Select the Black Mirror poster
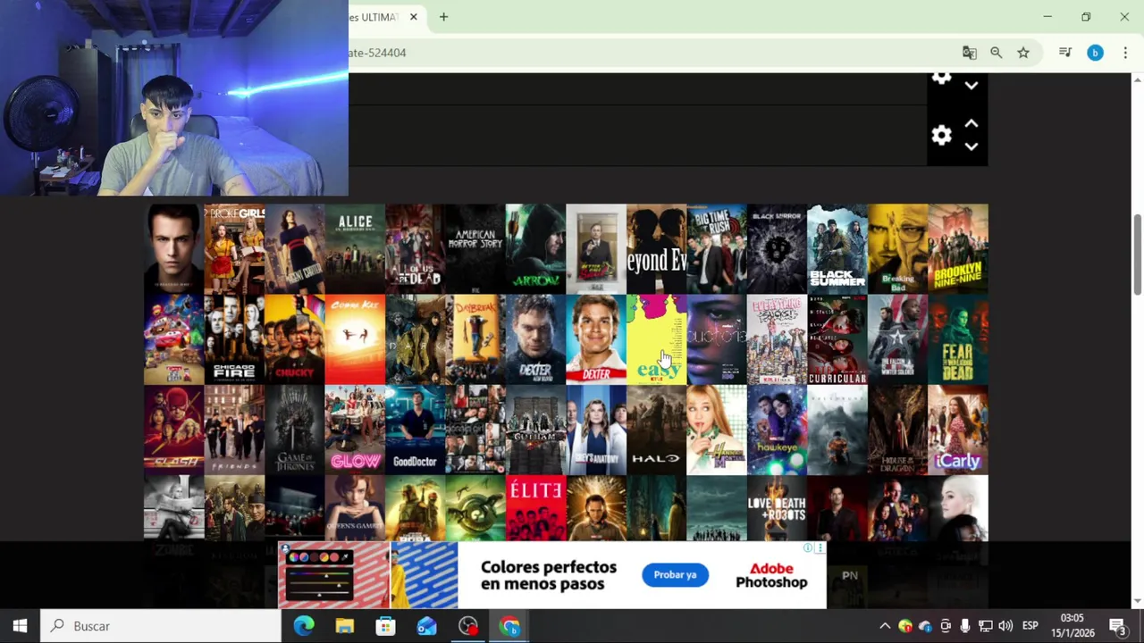This screenshot has height=643, width=1144. click(777, 249)
